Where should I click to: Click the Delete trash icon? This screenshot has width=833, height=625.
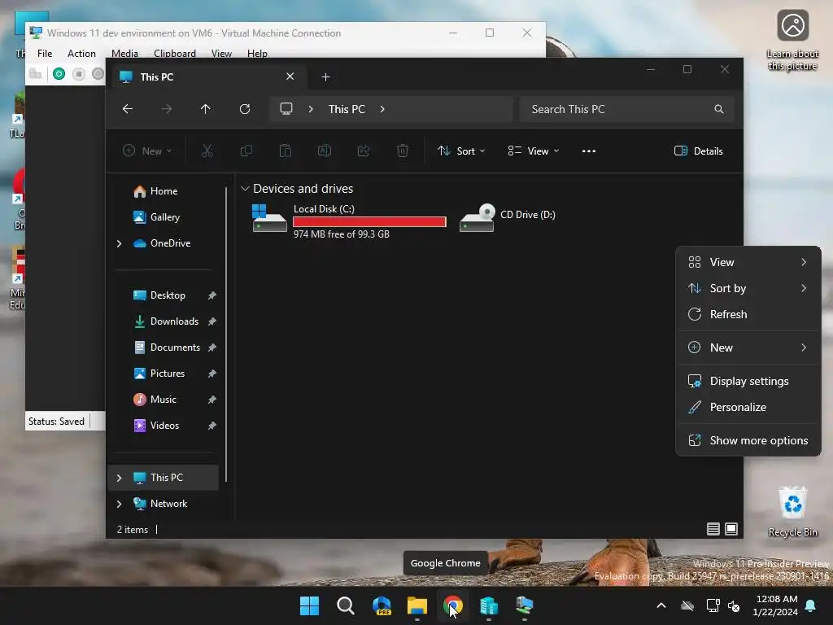403,151
